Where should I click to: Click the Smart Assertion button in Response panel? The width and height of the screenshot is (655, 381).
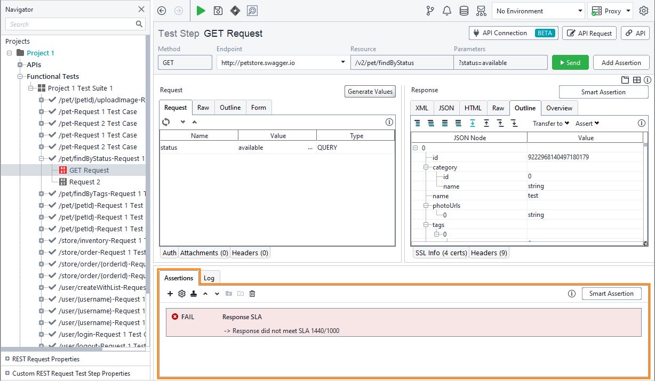603,92
